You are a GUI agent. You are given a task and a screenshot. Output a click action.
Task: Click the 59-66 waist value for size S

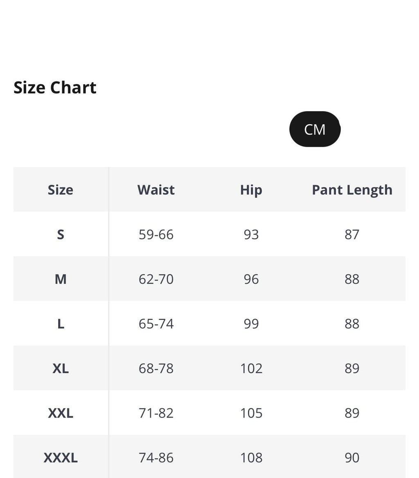(x=156, y=234)
